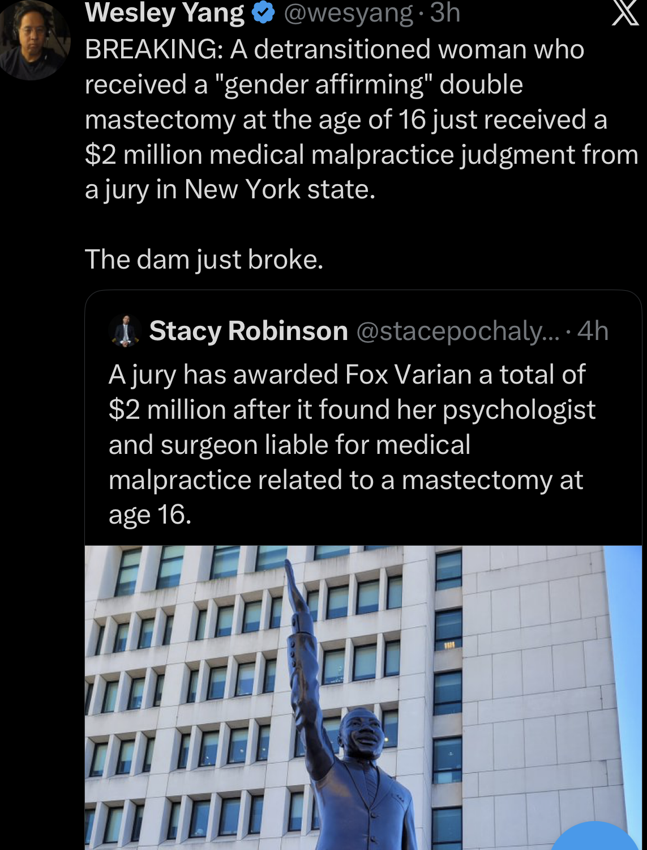
Task: Click the X logo icon
Action: [625, 12]
